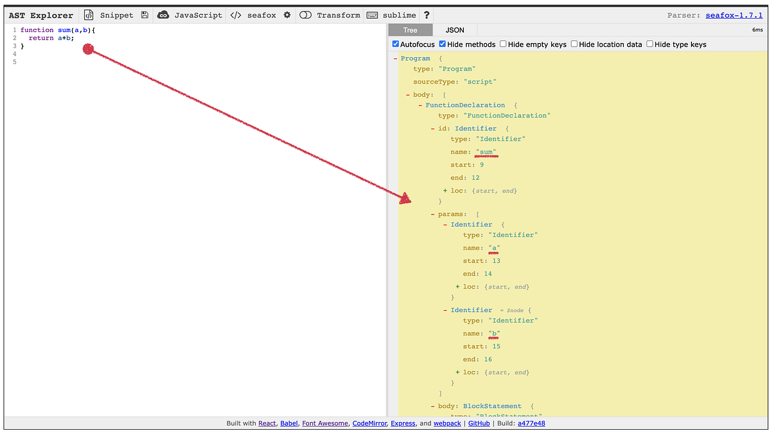Select the Tree tab
Viewport: 771px width, 433px height.
(x=410, y=30)
